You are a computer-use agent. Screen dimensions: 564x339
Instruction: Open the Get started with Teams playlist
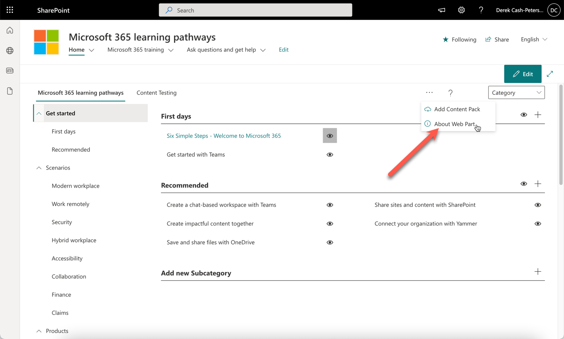pos(195,154)
